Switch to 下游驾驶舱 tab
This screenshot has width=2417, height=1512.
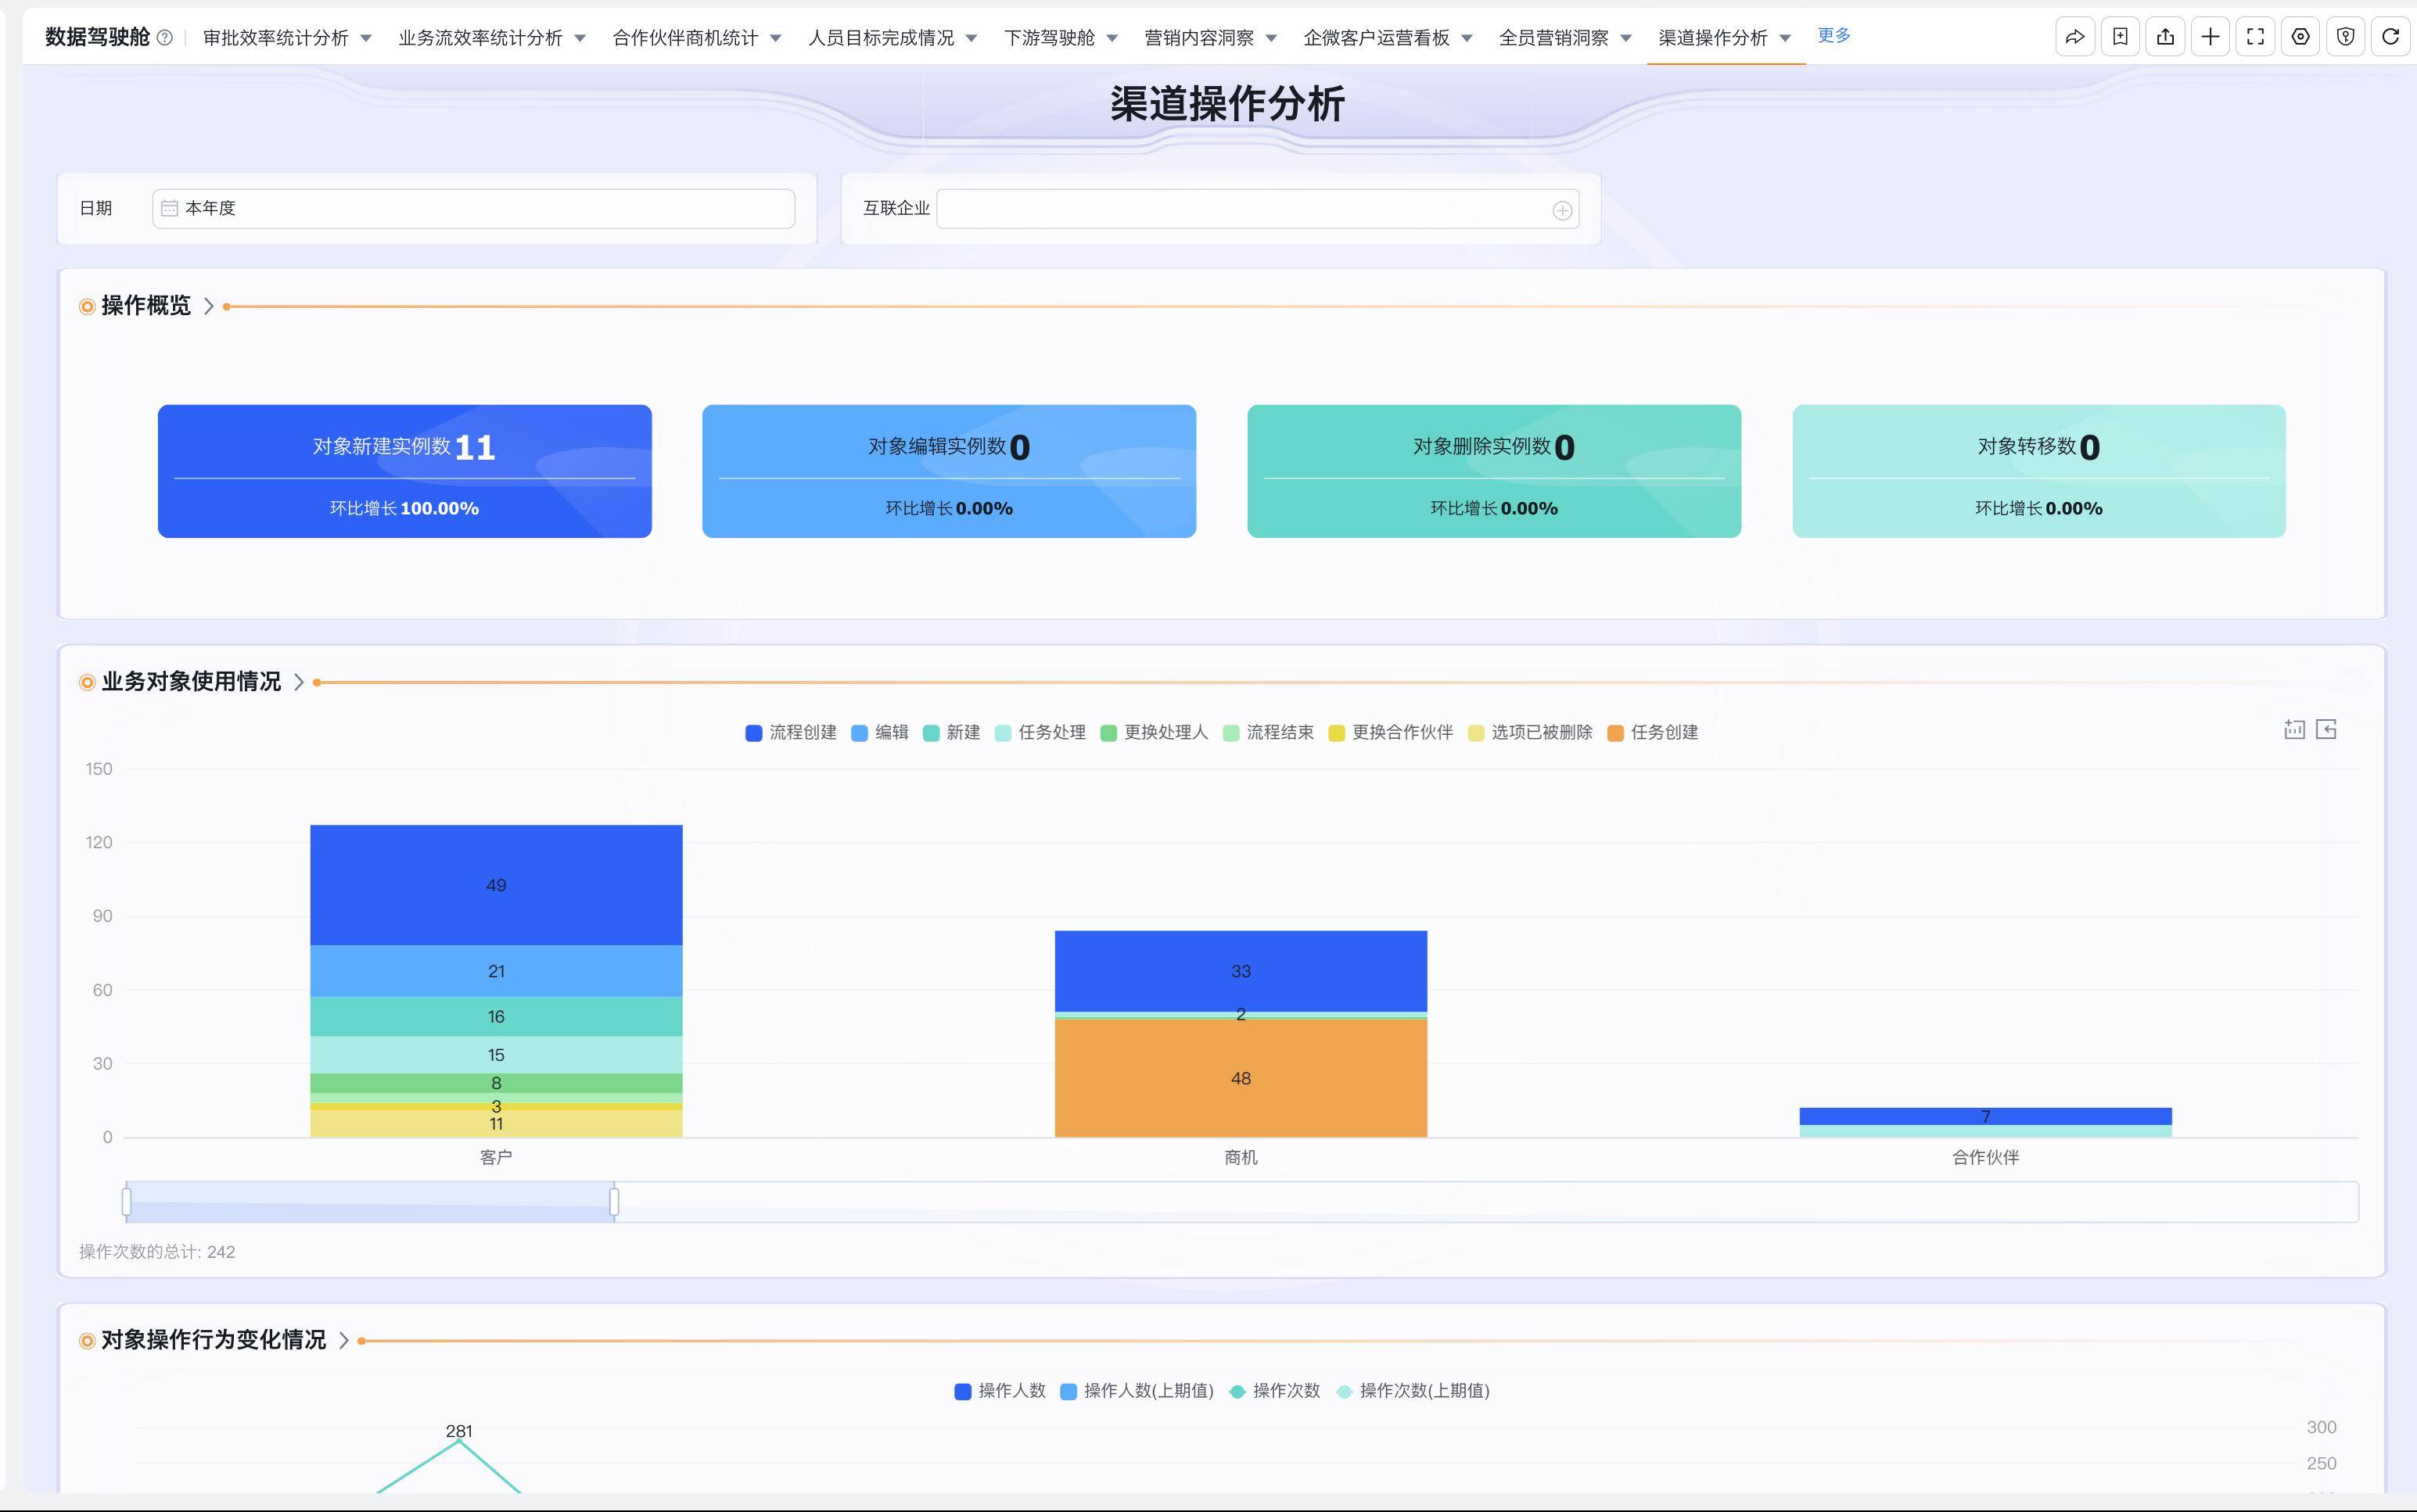[x=1048, y=38]
